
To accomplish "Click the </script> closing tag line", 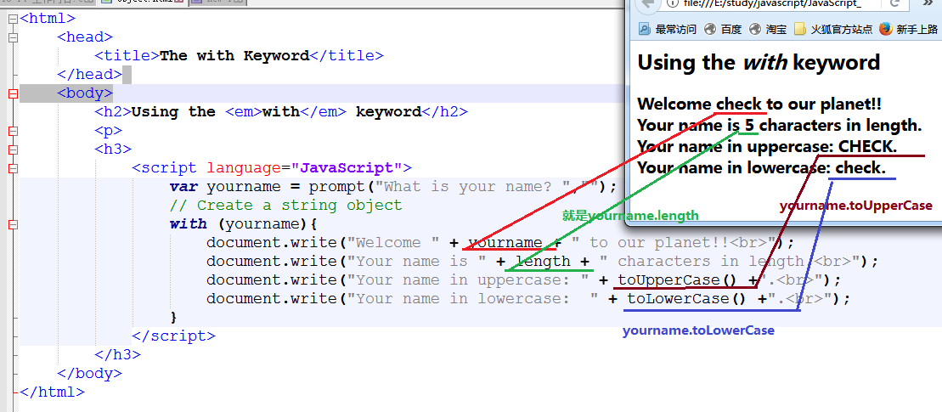I will [x=173, y=336].
